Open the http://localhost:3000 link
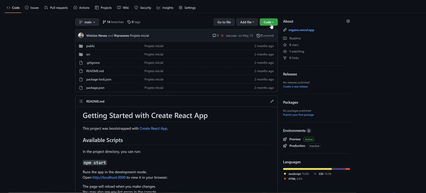The image size is (426, 193). (x=109, y=177)
